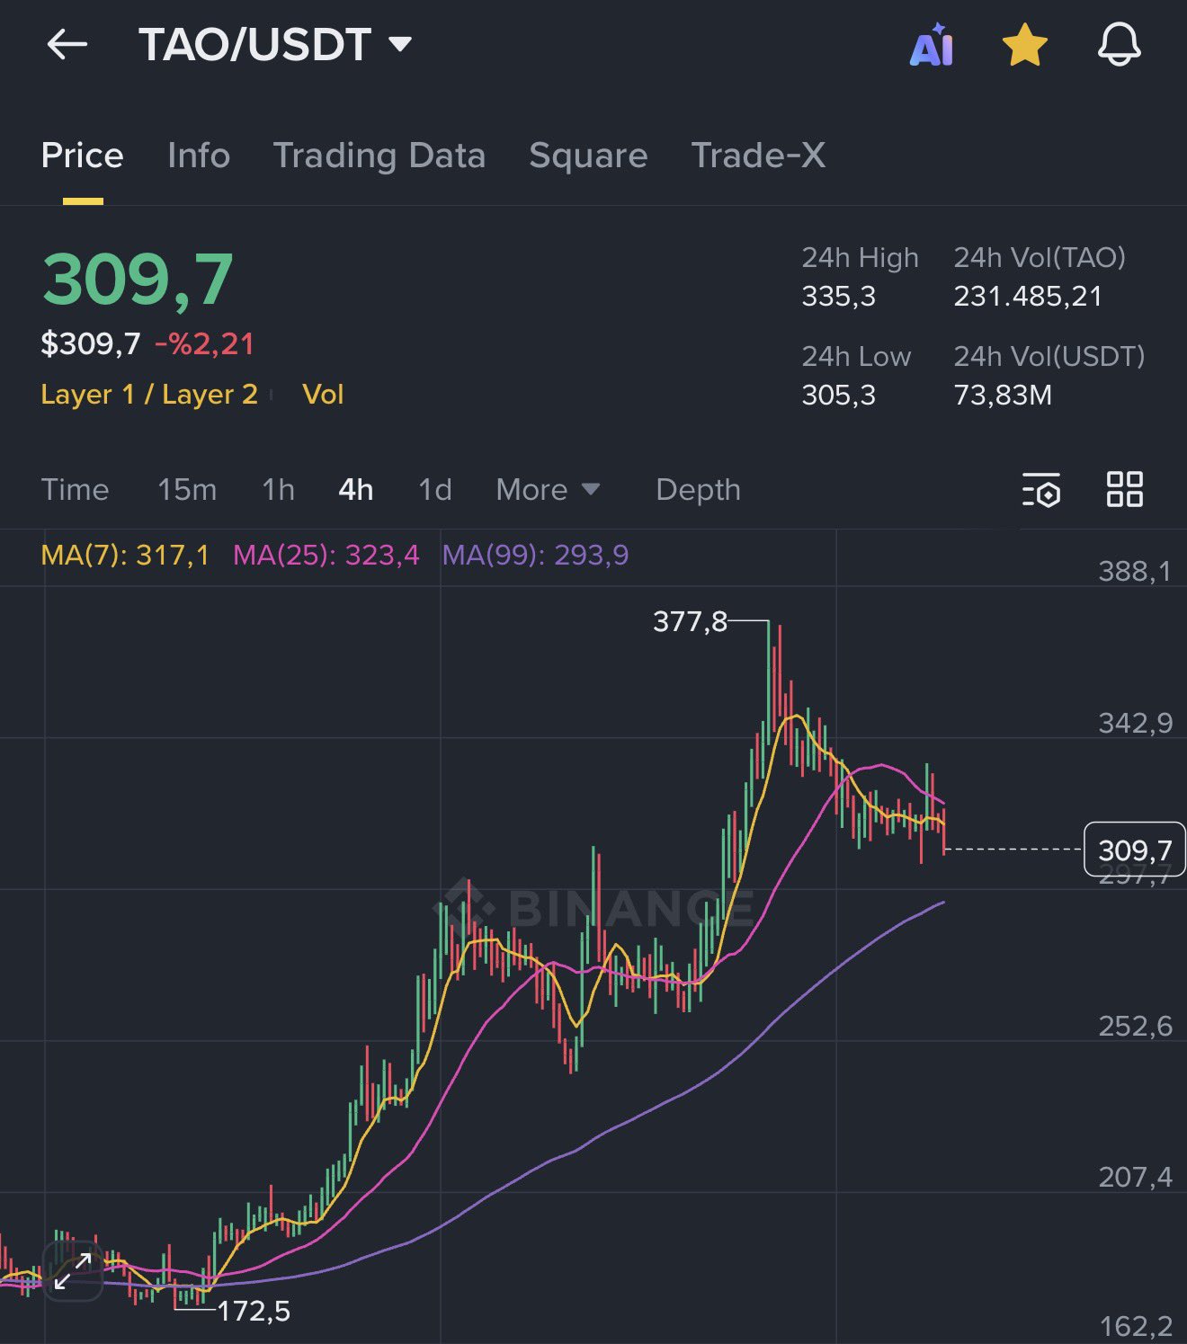Tap the back arrow icon
Image resolution: width=1187 pixels, height=1344 pixels.
click(67, 44)
